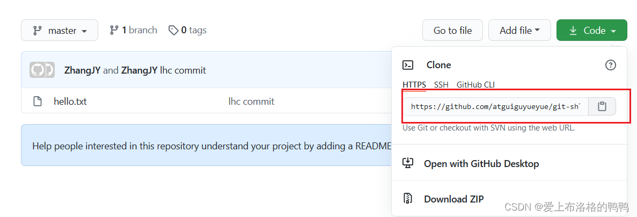This screenshot has width=637, height=217.
Task: Open the master branch dropdown
Action: [x=60, y=30]
